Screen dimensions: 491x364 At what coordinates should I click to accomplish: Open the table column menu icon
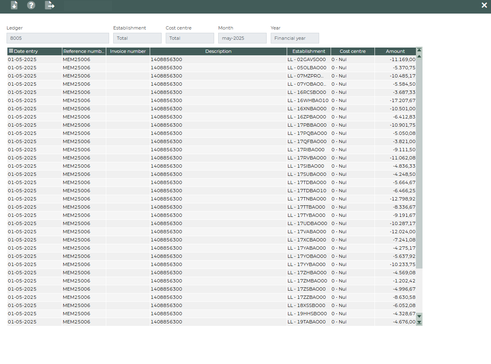point(11,51)
